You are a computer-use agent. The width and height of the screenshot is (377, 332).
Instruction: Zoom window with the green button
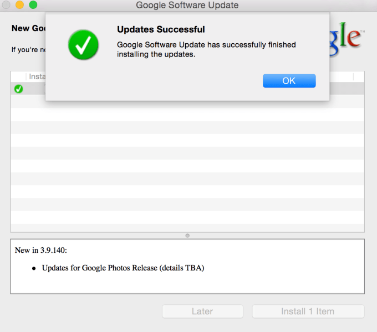coord(33,4)
